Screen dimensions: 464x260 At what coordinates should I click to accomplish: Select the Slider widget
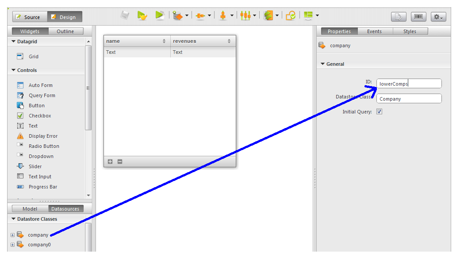(29, 166)
